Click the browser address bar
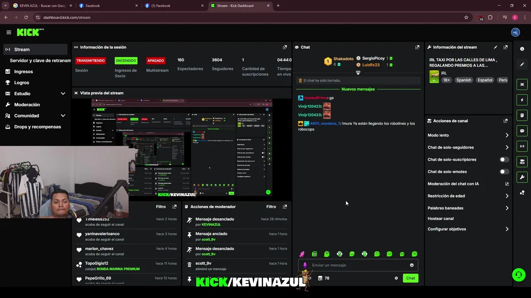The width and height of the screenshot is (531, 298). point(249,17)
